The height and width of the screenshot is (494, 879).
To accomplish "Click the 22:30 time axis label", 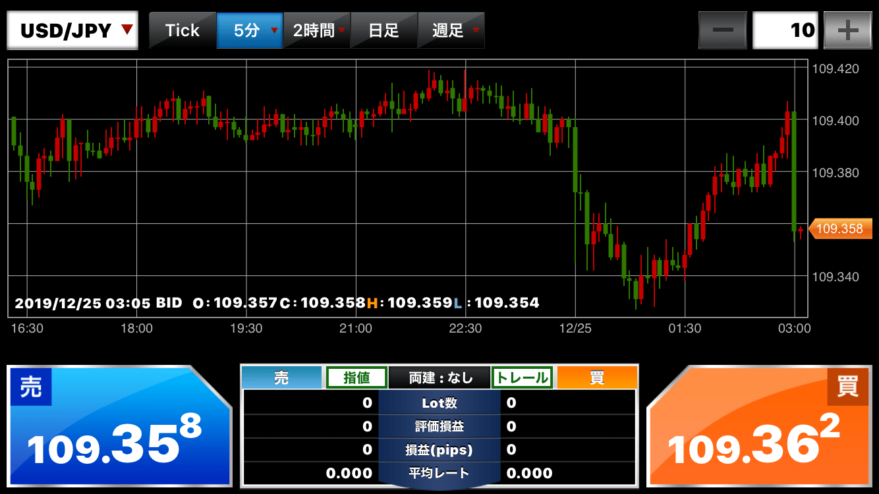I will (465, 328).
